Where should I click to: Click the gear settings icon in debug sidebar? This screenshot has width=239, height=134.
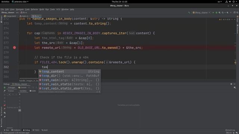[x=5, y=113]
